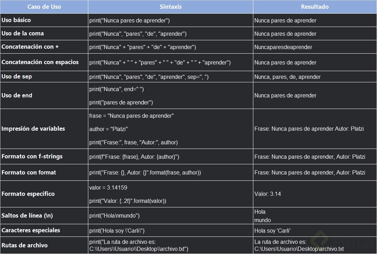Image resolution: width=377 pixels, height=254 pixels.
Task: Click the "Sintaxis" column header
Action: (170, 7)
